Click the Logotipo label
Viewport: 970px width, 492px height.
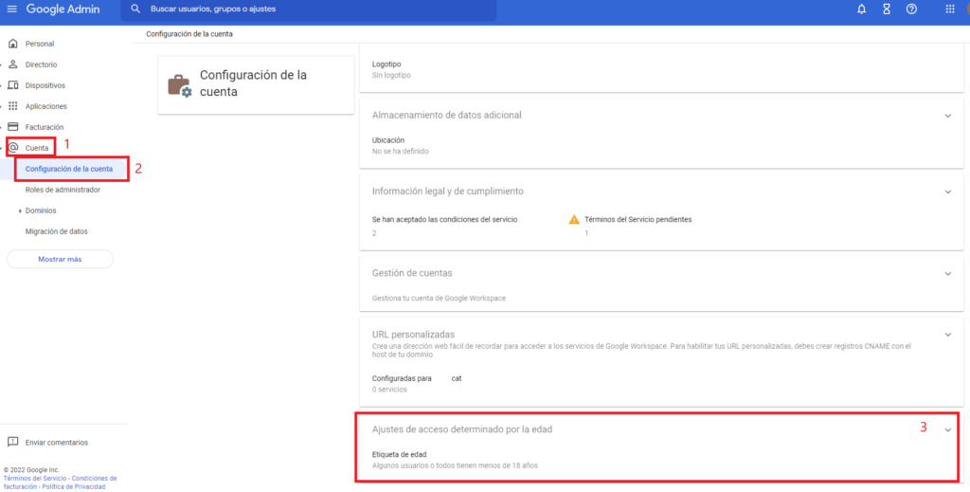(x=386, y=64)
